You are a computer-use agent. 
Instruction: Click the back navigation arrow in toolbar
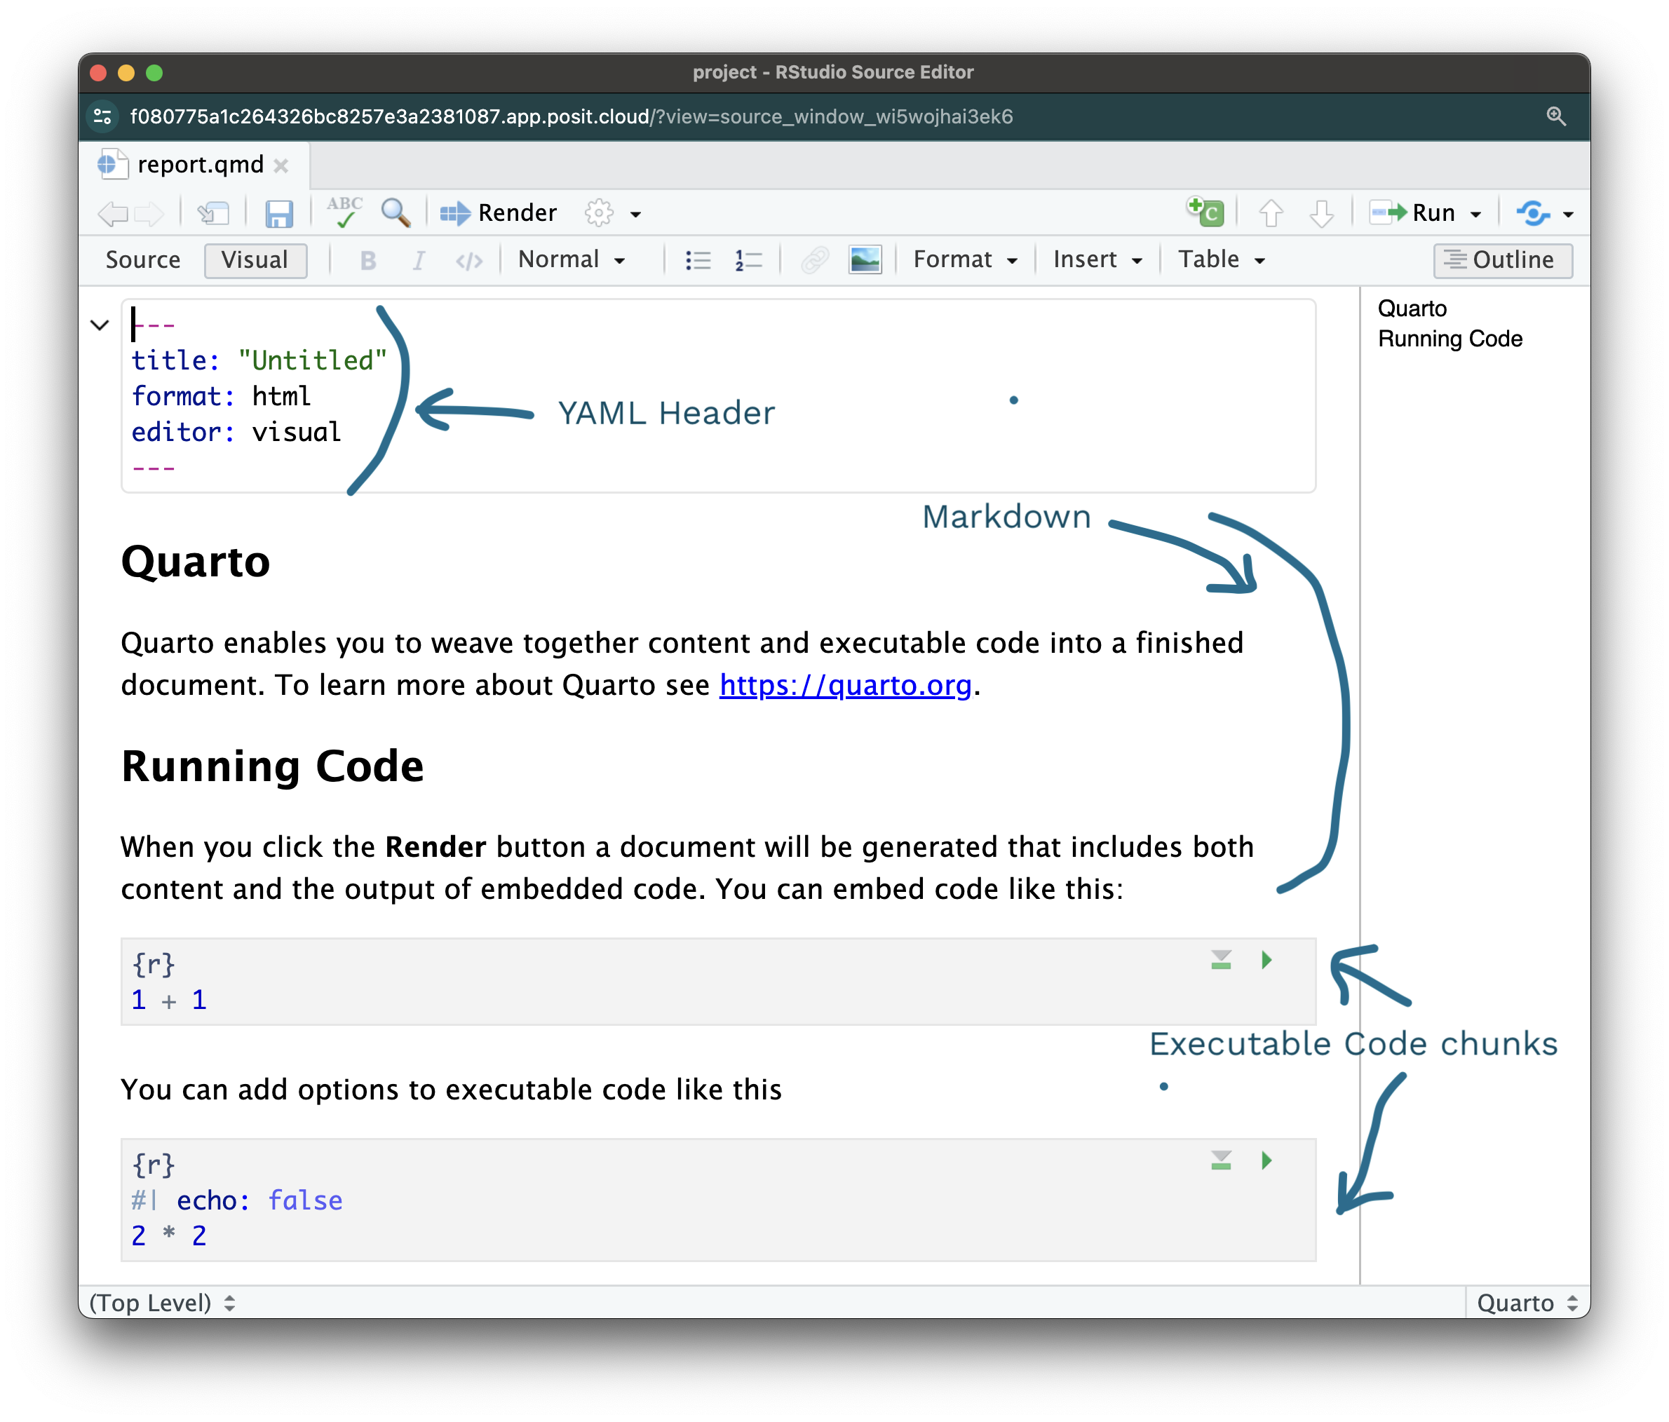coord(113,213)
